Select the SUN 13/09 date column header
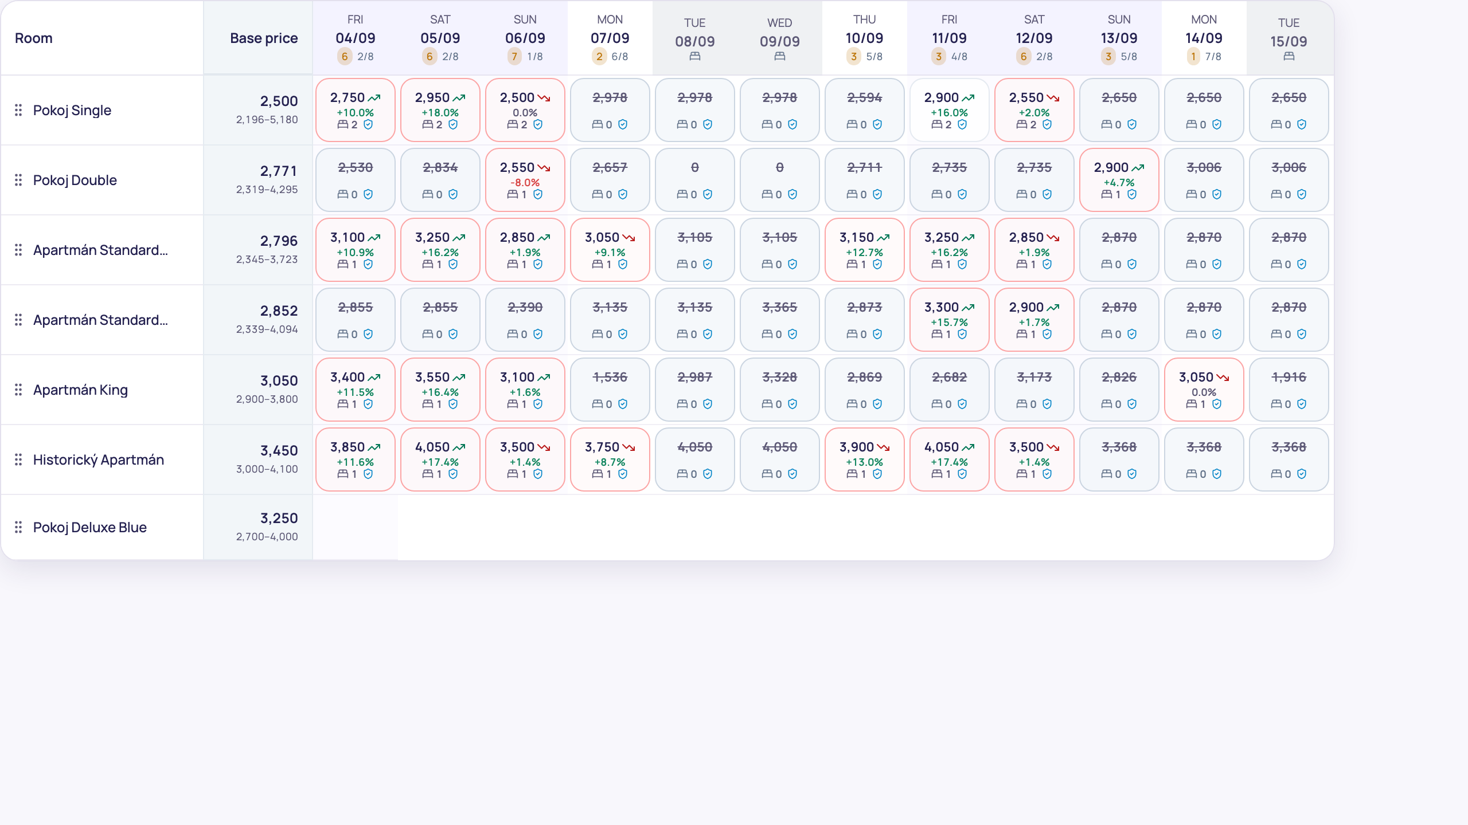 tap(1119, 38)
